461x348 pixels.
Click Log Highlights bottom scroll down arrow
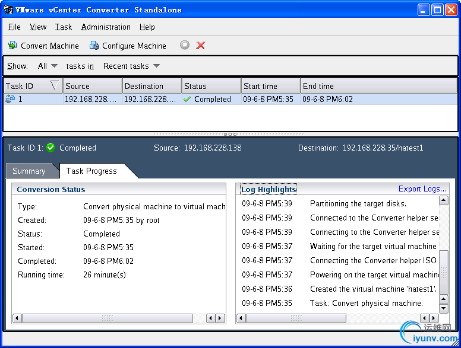click(x=443, y=308)
